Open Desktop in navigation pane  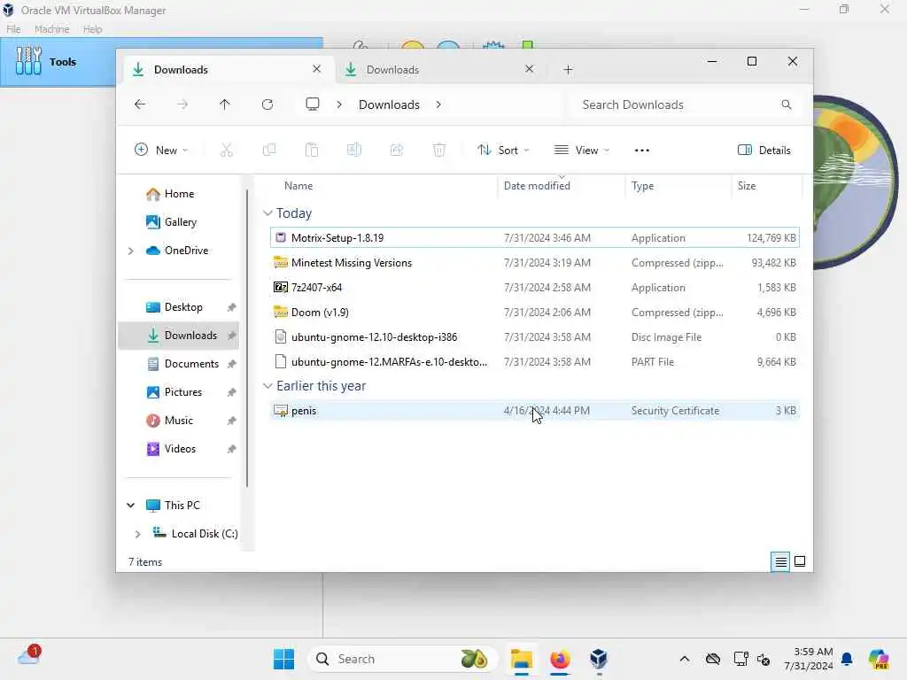click(183, 307)
